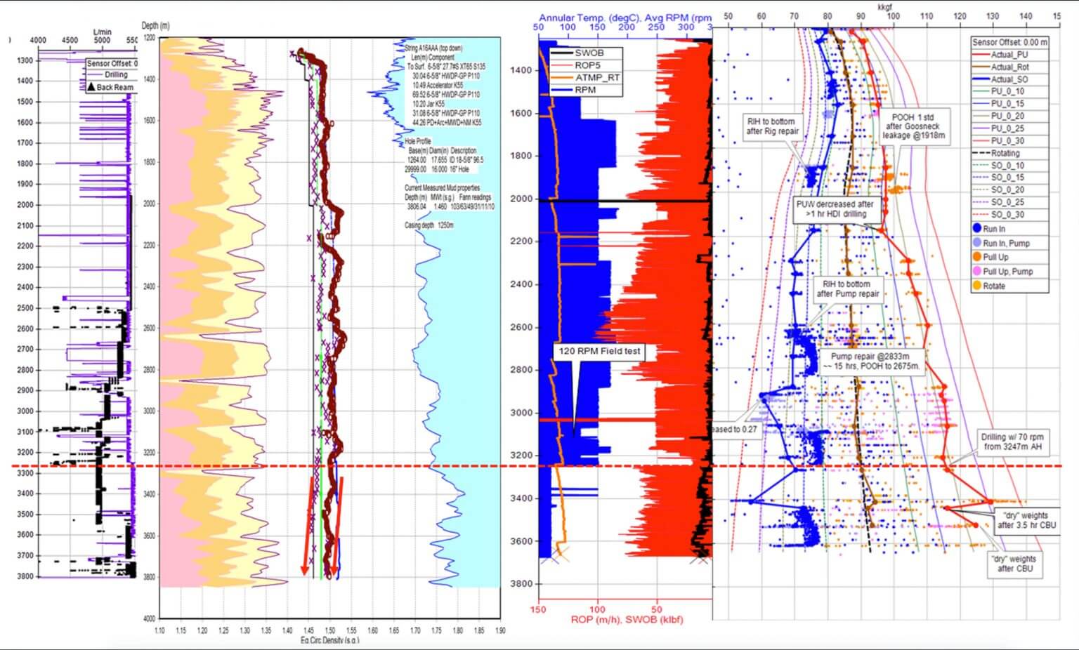Click 'Current Measured Mud properties' heading

(x=442, y=188)
